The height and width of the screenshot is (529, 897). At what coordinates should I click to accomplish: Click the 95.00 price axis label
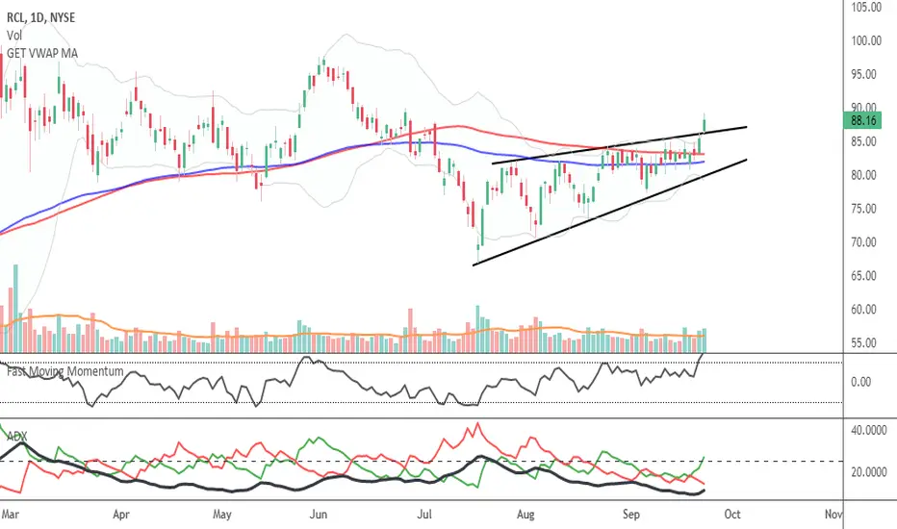click(x=863, y=74)
